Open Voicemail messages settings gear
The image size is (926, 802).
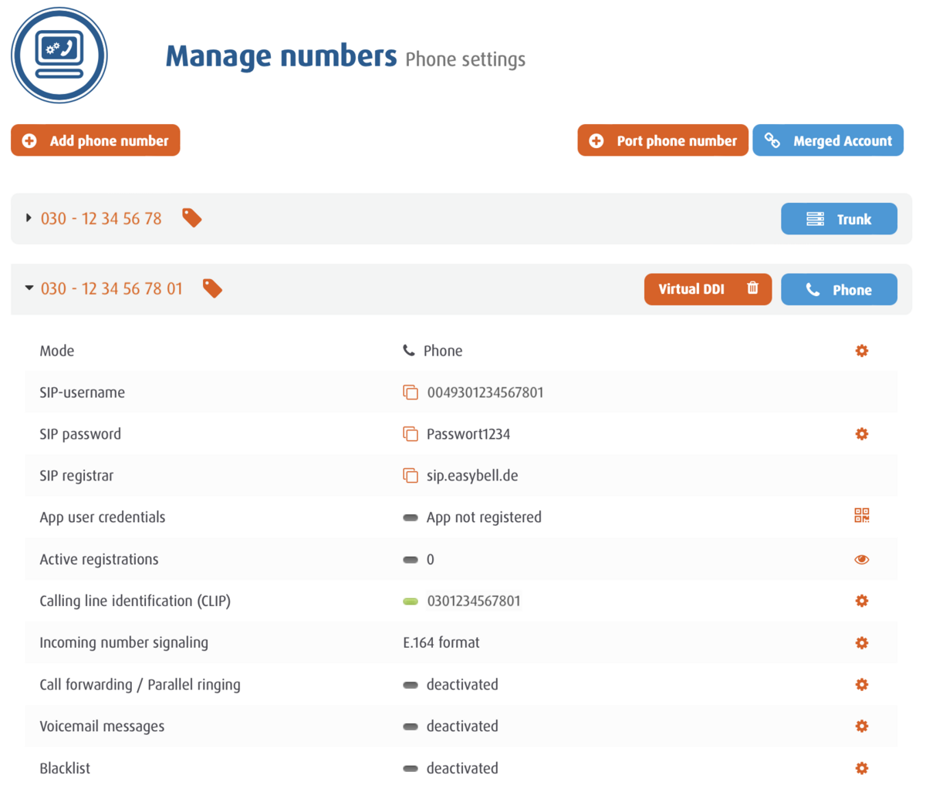pos(861,726)
